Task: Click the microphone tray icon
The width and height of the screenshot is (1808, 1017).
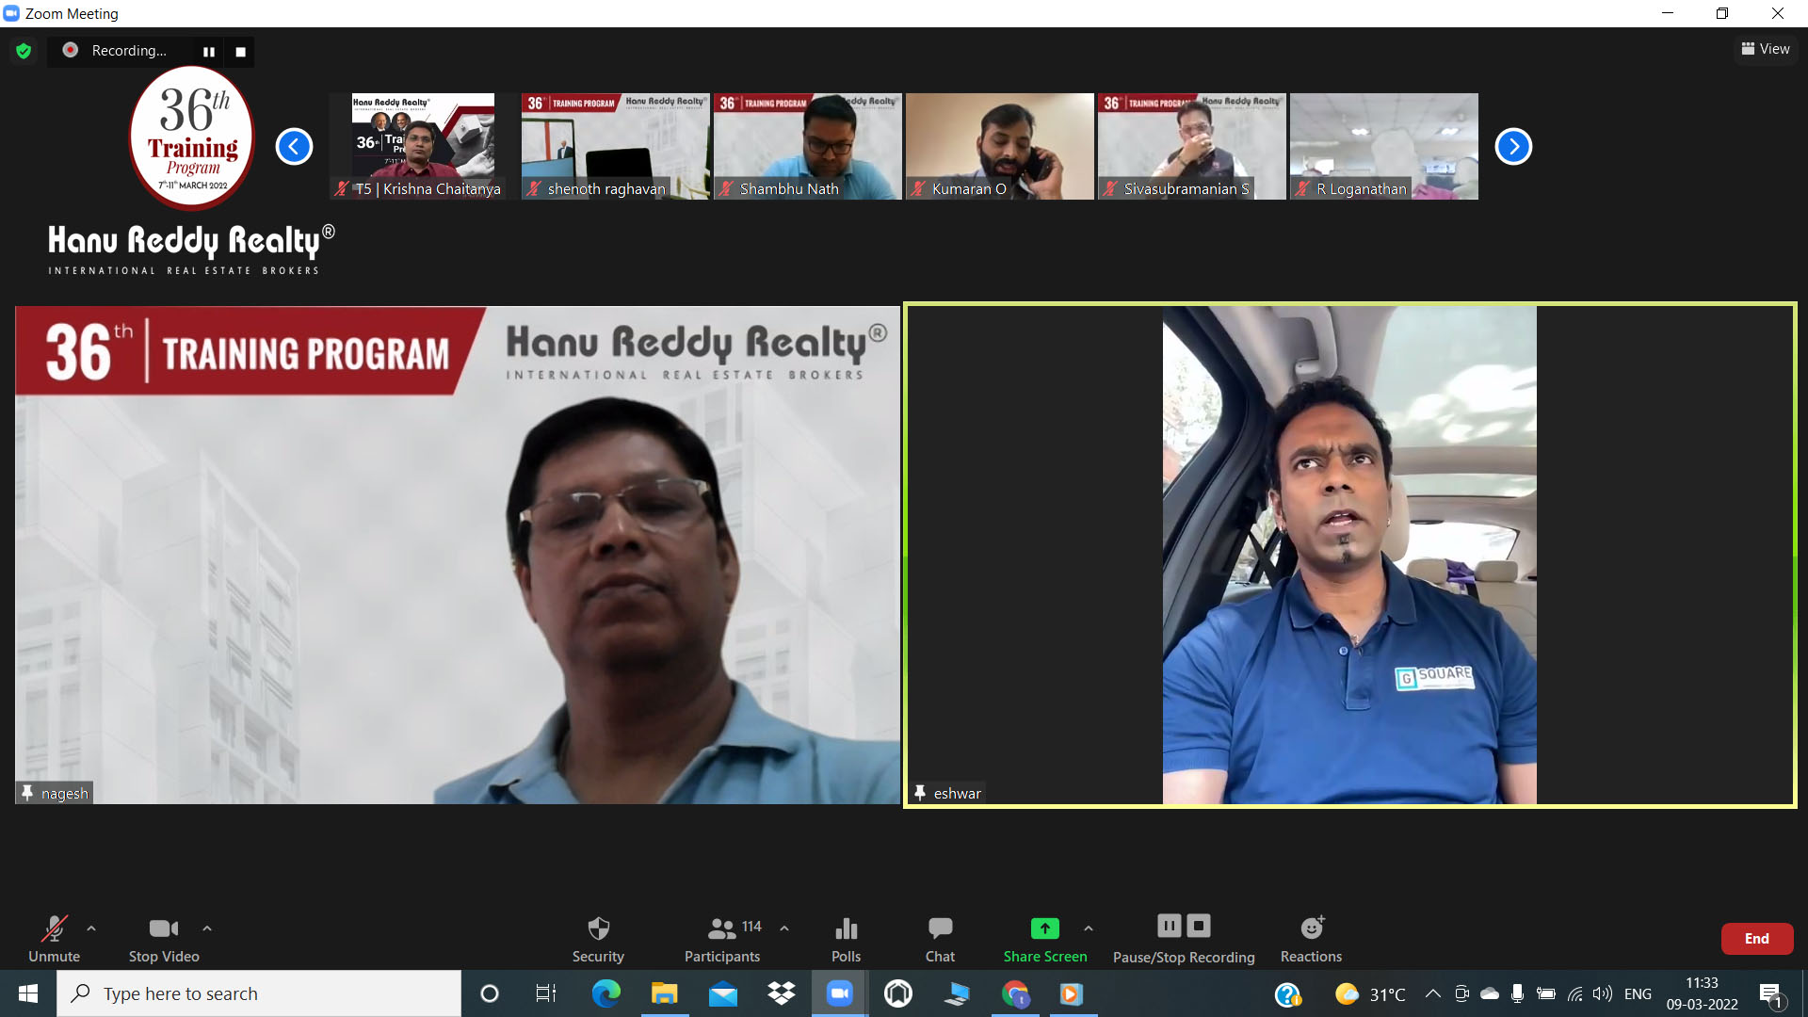Action: [x=1517, y=993]
